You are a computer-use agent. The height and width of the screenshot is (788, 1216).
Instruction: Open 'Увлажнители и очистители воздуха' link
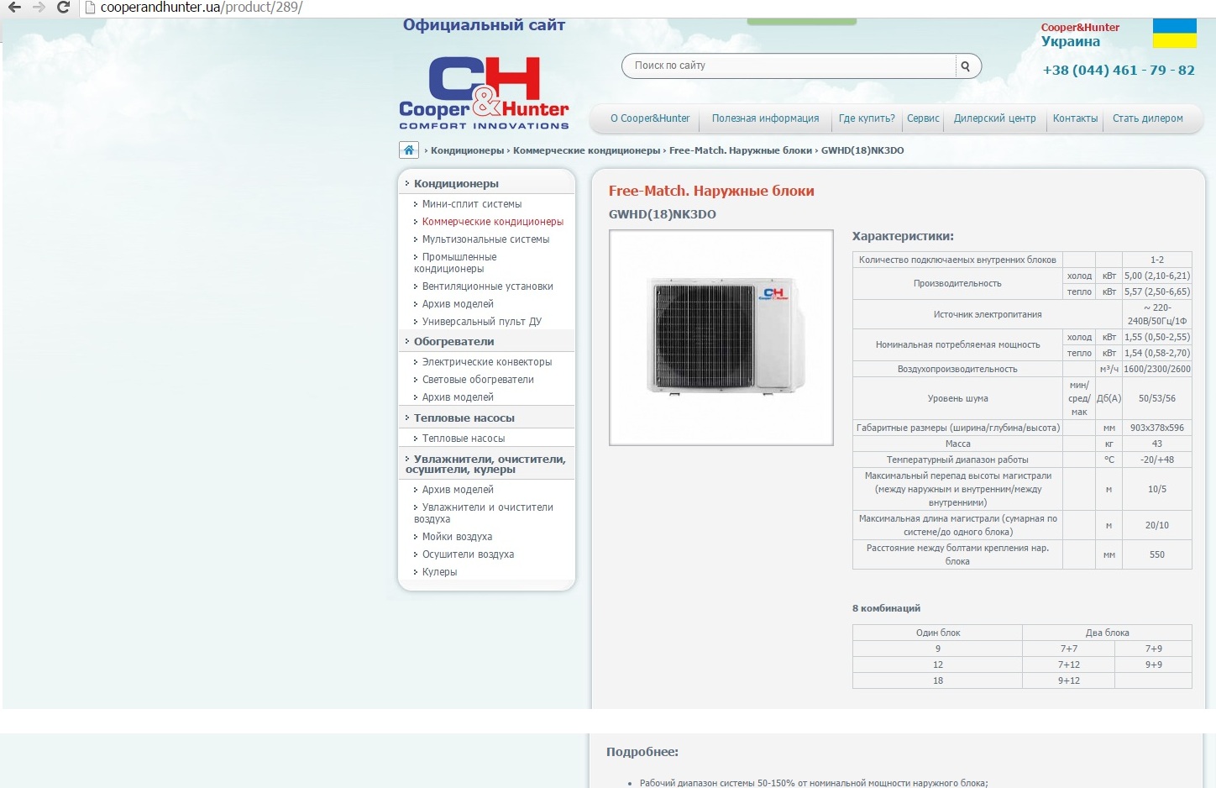[484, 513]
